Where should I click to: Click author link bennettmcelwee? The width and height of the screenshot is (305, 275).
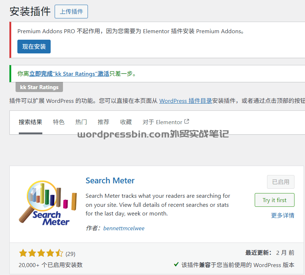point(124,228)
